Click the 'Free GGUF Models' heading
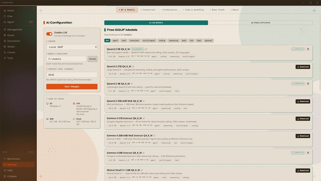This screenshot has height=181, width=321. click(x=122, y=30)
